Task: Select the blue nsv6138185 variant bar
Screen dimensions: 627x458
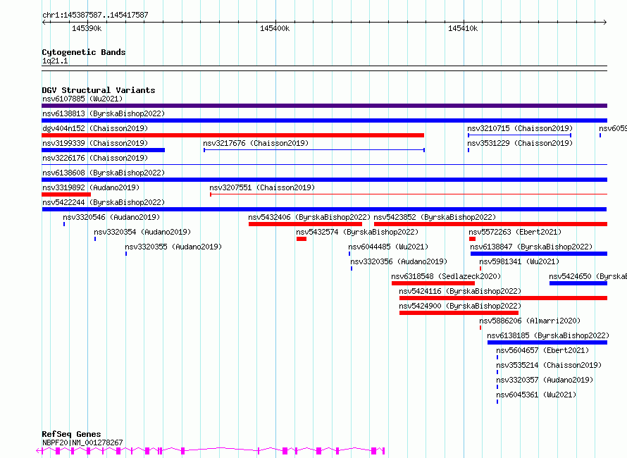Action: click(547, 342)
